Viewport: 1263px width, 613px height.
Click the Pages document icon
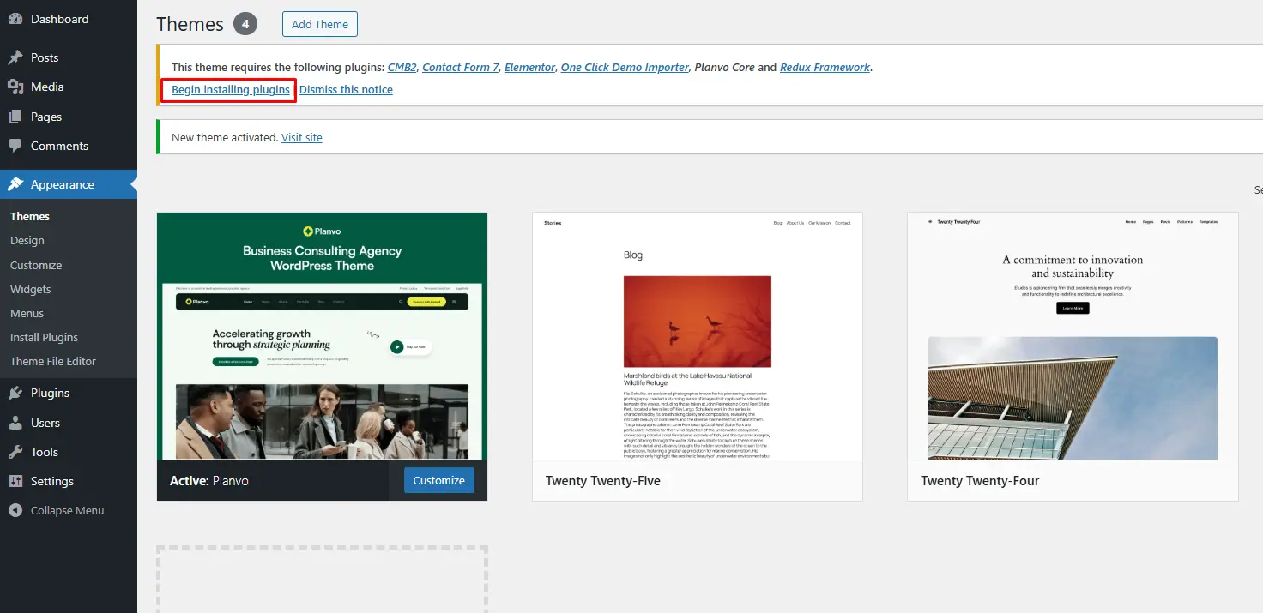pos(15,117)
